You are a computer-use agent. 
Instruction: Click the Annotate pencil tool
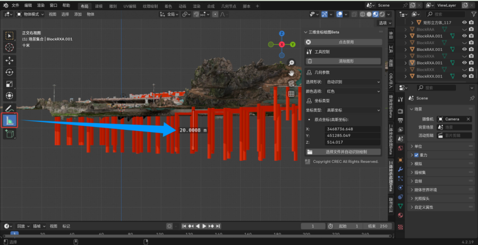pos(10,109)
